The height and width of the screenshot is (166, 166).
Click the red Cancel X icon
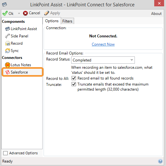[25, 13]
